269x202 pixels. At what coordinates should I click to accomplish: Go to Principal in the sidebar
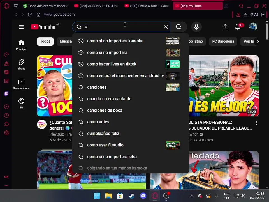pyautogui.click(x=21, y=45)
